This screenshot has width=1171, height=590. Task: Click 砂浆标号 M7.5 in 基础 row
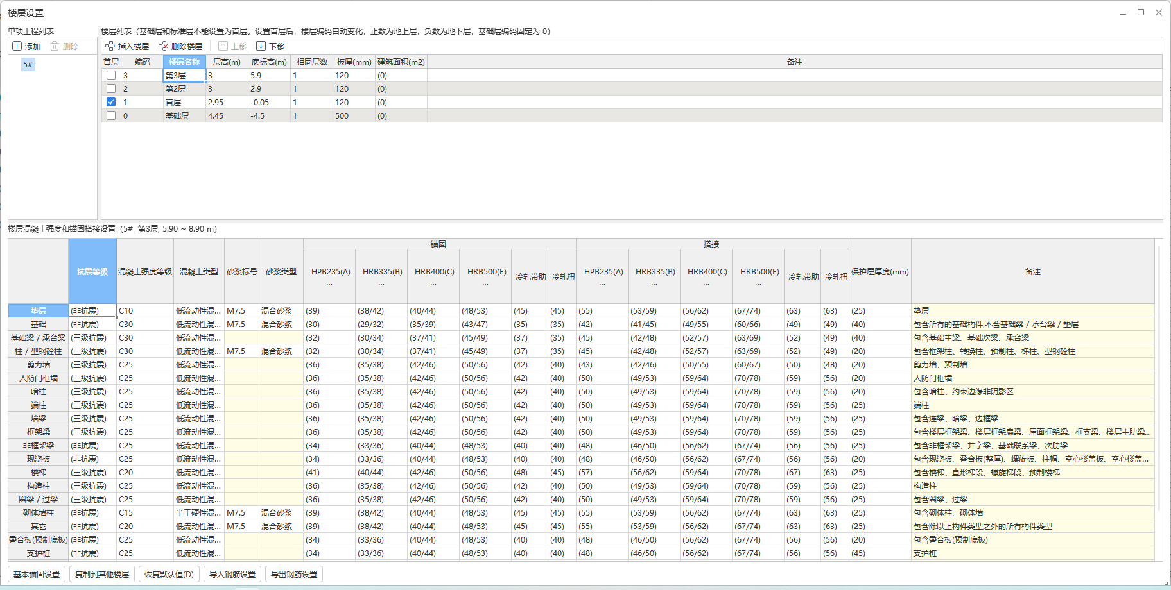(x=241, y=324)
